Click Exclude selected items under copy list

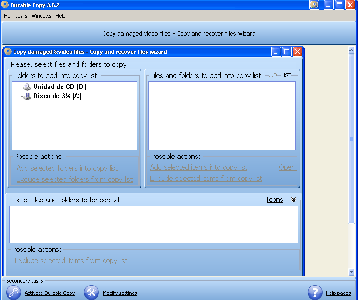coord(71,261)
